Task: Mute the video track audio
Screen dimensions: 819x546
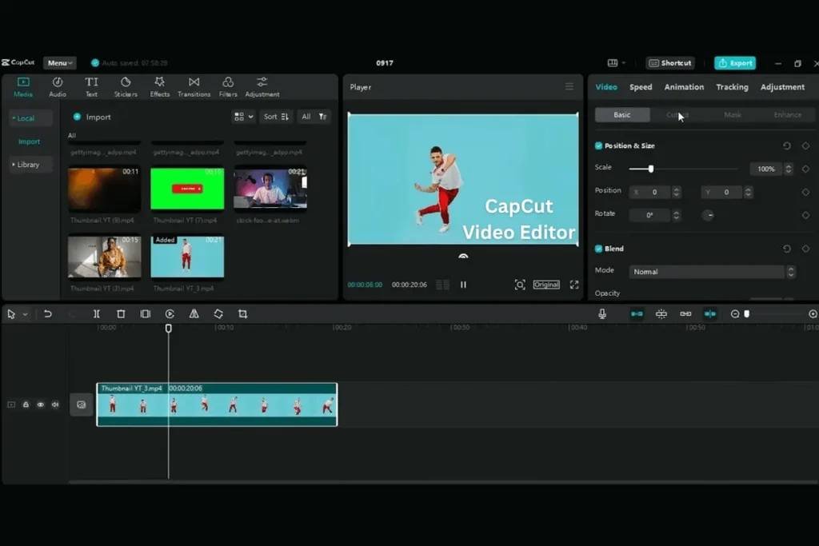Action: [x=55, y=405]
